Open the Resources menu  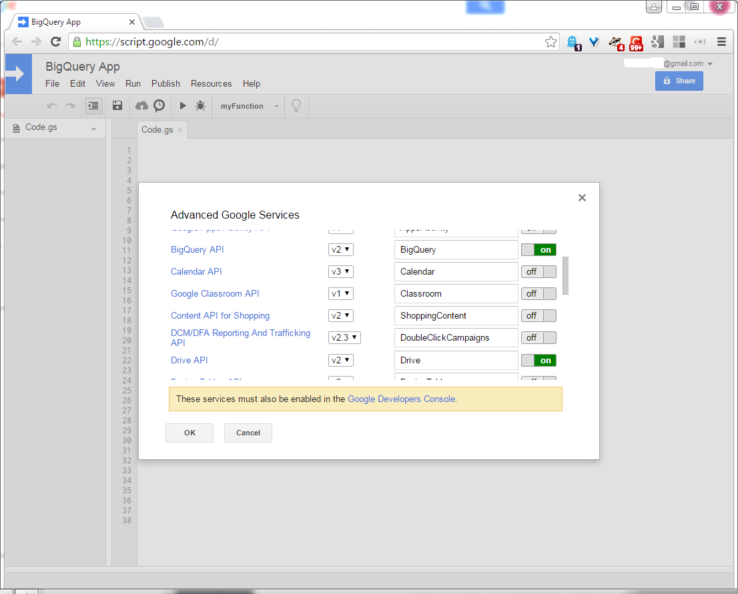212,84
